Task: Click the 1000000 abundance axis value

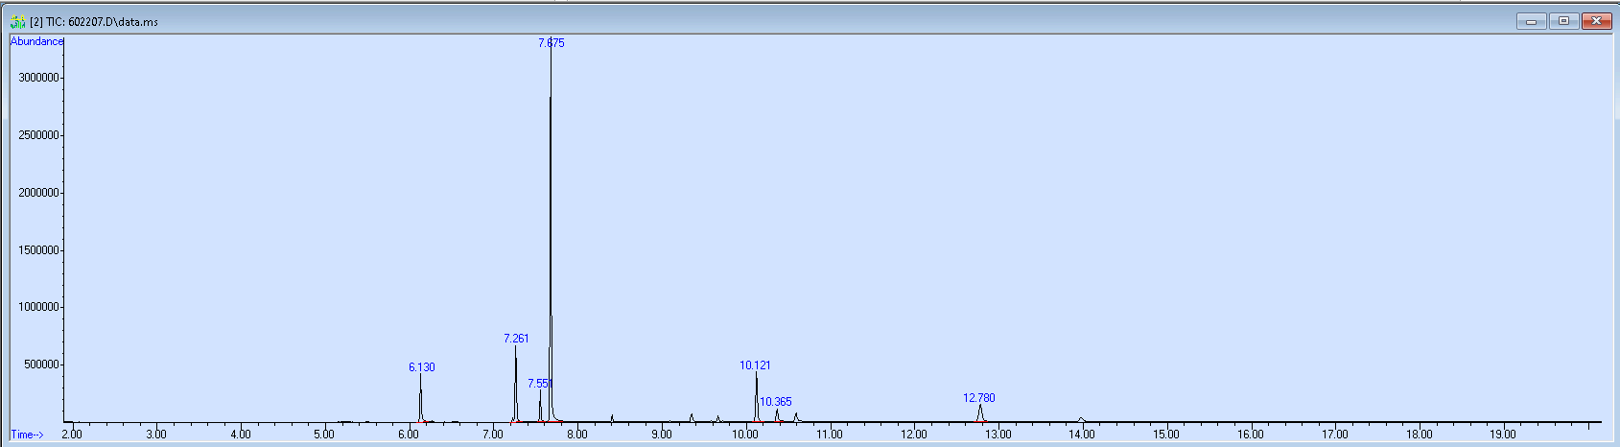Action: 39,307
